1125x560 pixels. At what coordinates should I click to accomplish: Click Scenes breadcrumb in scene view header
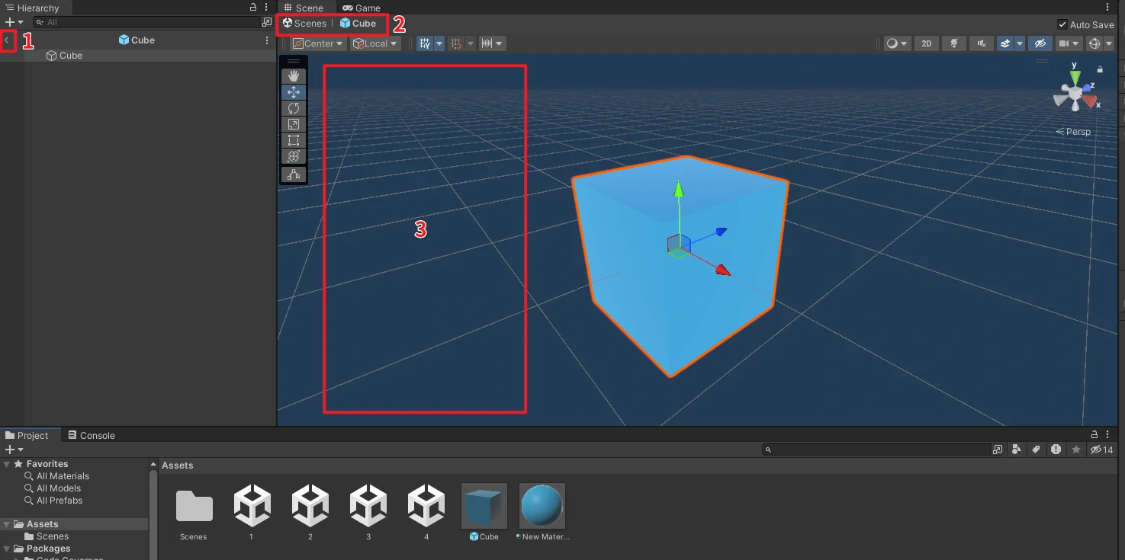coord(304,24)
